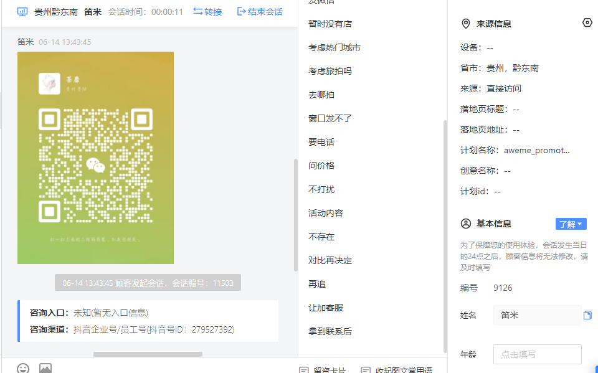Click the 落地页标题 row

coord(490,110)
